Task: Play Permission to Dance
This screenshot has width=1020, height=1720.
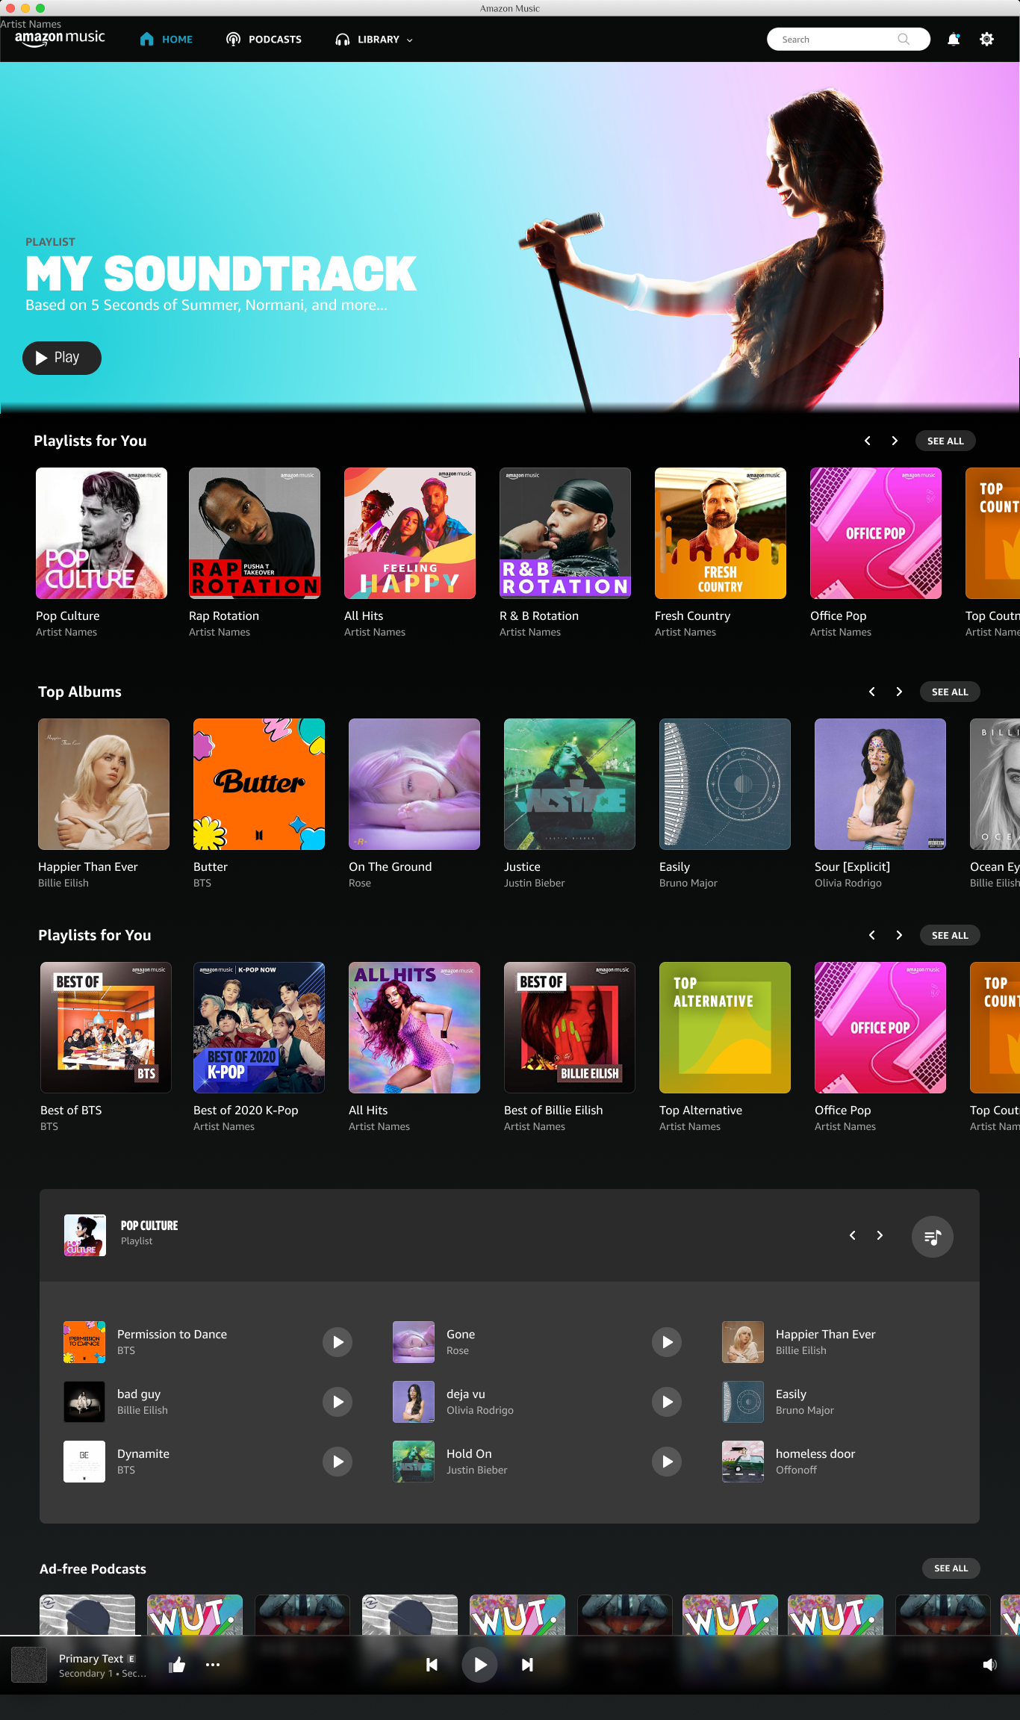Action: click(338, 1342)
